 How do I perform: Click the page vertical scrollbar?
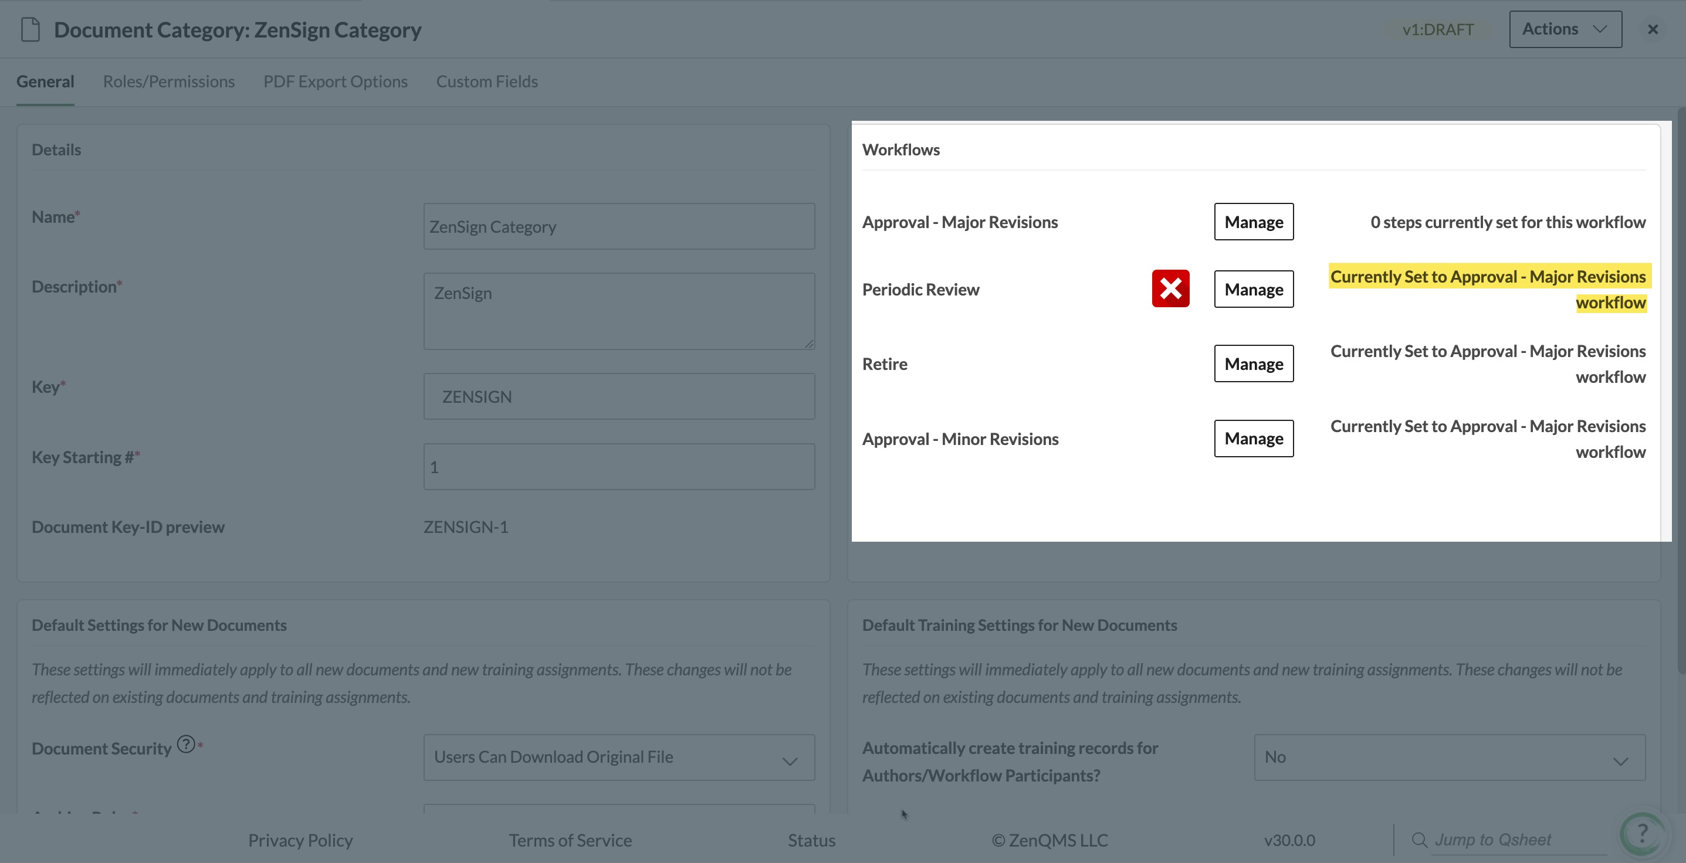(x=1681, y=390)
